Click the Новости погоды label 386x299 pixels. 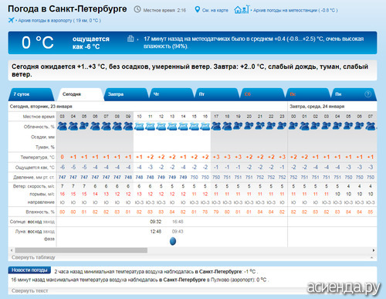click(x=29, y=270)
